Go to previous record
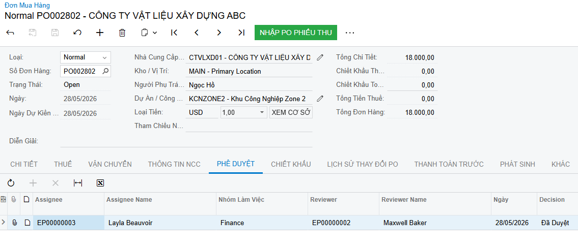Viewport: 578px width, 248px height. 197,33
